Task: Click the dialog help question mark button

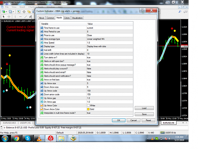Action: [x=143, y=10]
